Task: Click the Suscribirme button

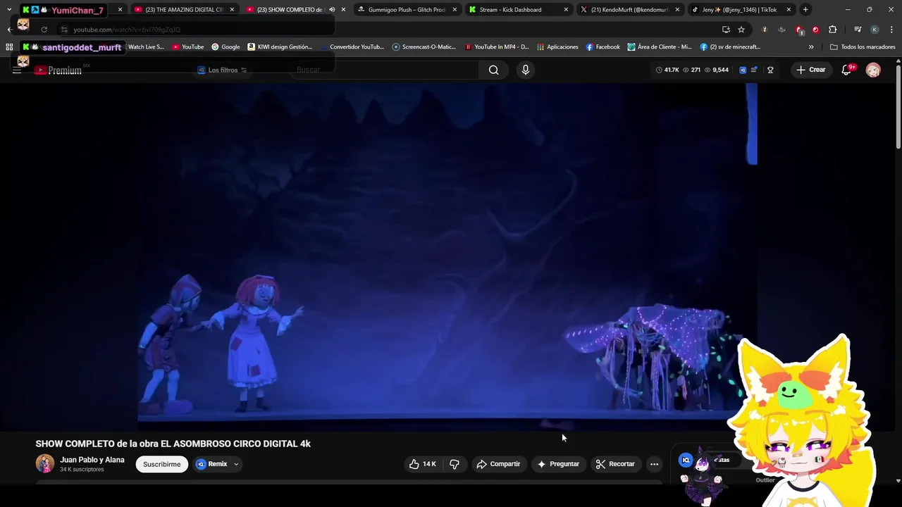Action: pyautogui.click(x=162, y=464)
